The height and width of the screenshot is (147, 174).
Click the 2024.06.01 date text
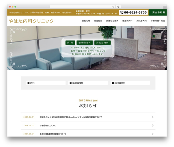coord(29,134)
